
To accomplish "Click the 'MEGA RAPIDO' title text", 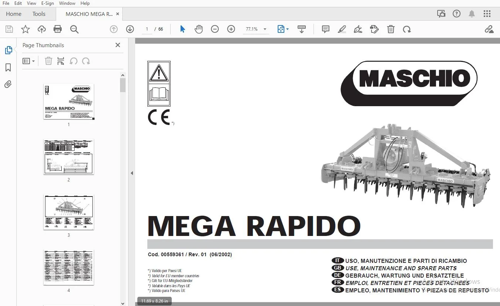I will click(x=254, y=226).
